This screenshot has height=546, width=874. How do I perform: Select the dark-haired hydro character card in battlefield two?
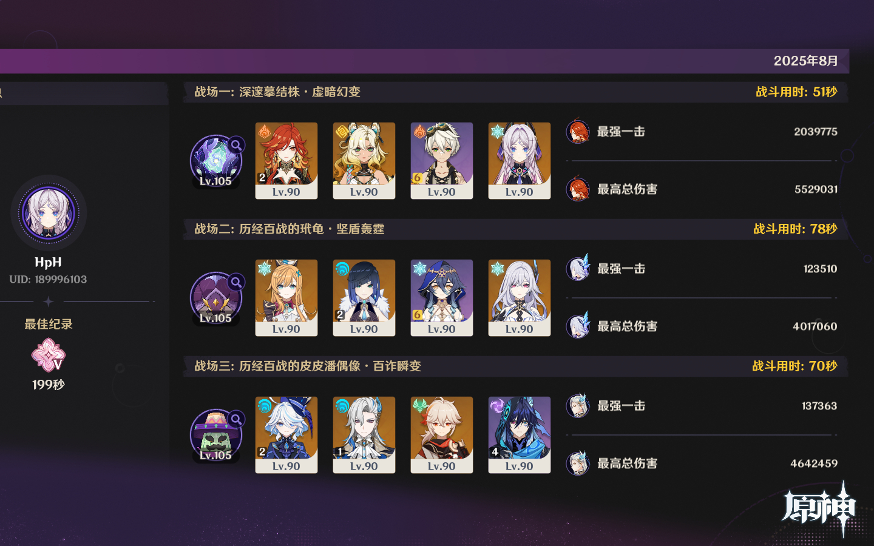pos(364,298)
